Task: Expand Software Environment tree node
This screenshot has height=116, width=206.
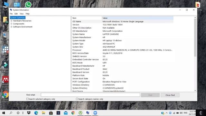Action: tap(12, 27)
